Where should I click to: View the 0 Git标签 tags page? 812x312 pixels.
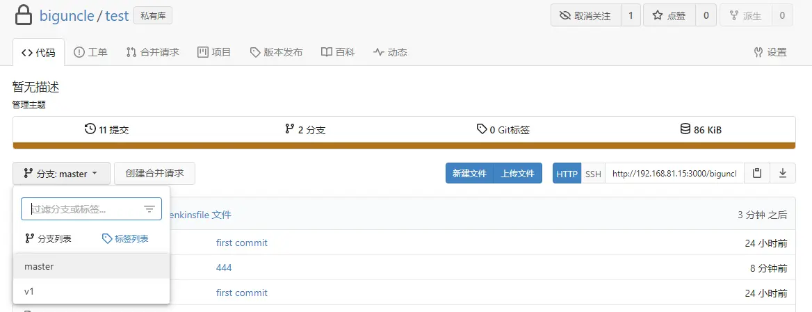[x=503, y=129]
